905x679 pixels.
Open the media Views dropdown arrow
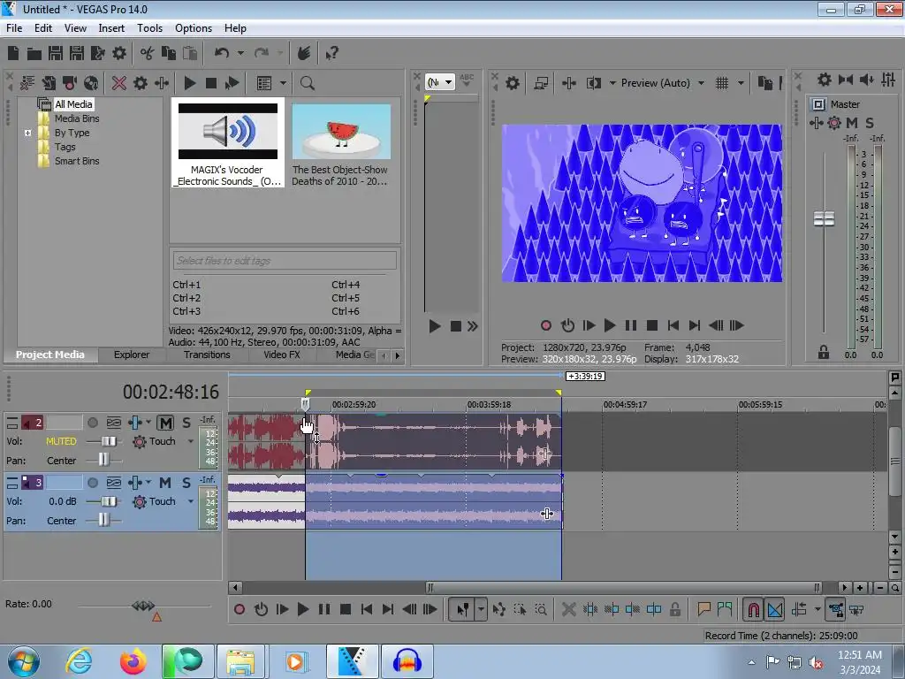(x=283, y=83)
